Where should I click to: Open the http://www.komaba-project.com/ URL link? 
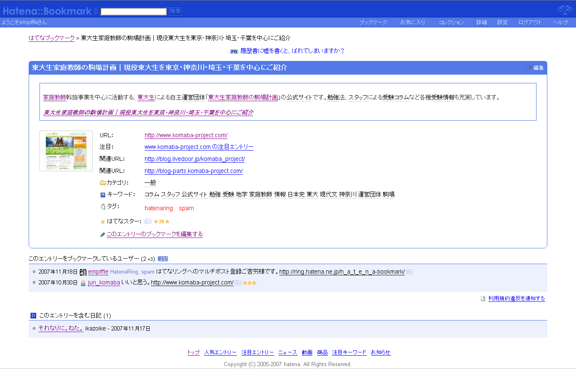click(186, 136)
